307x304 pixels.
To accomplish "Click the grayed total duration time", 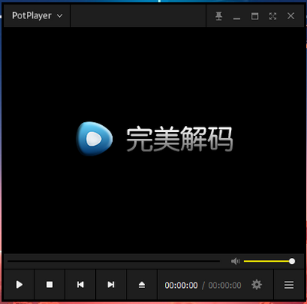I will point(225,285).
